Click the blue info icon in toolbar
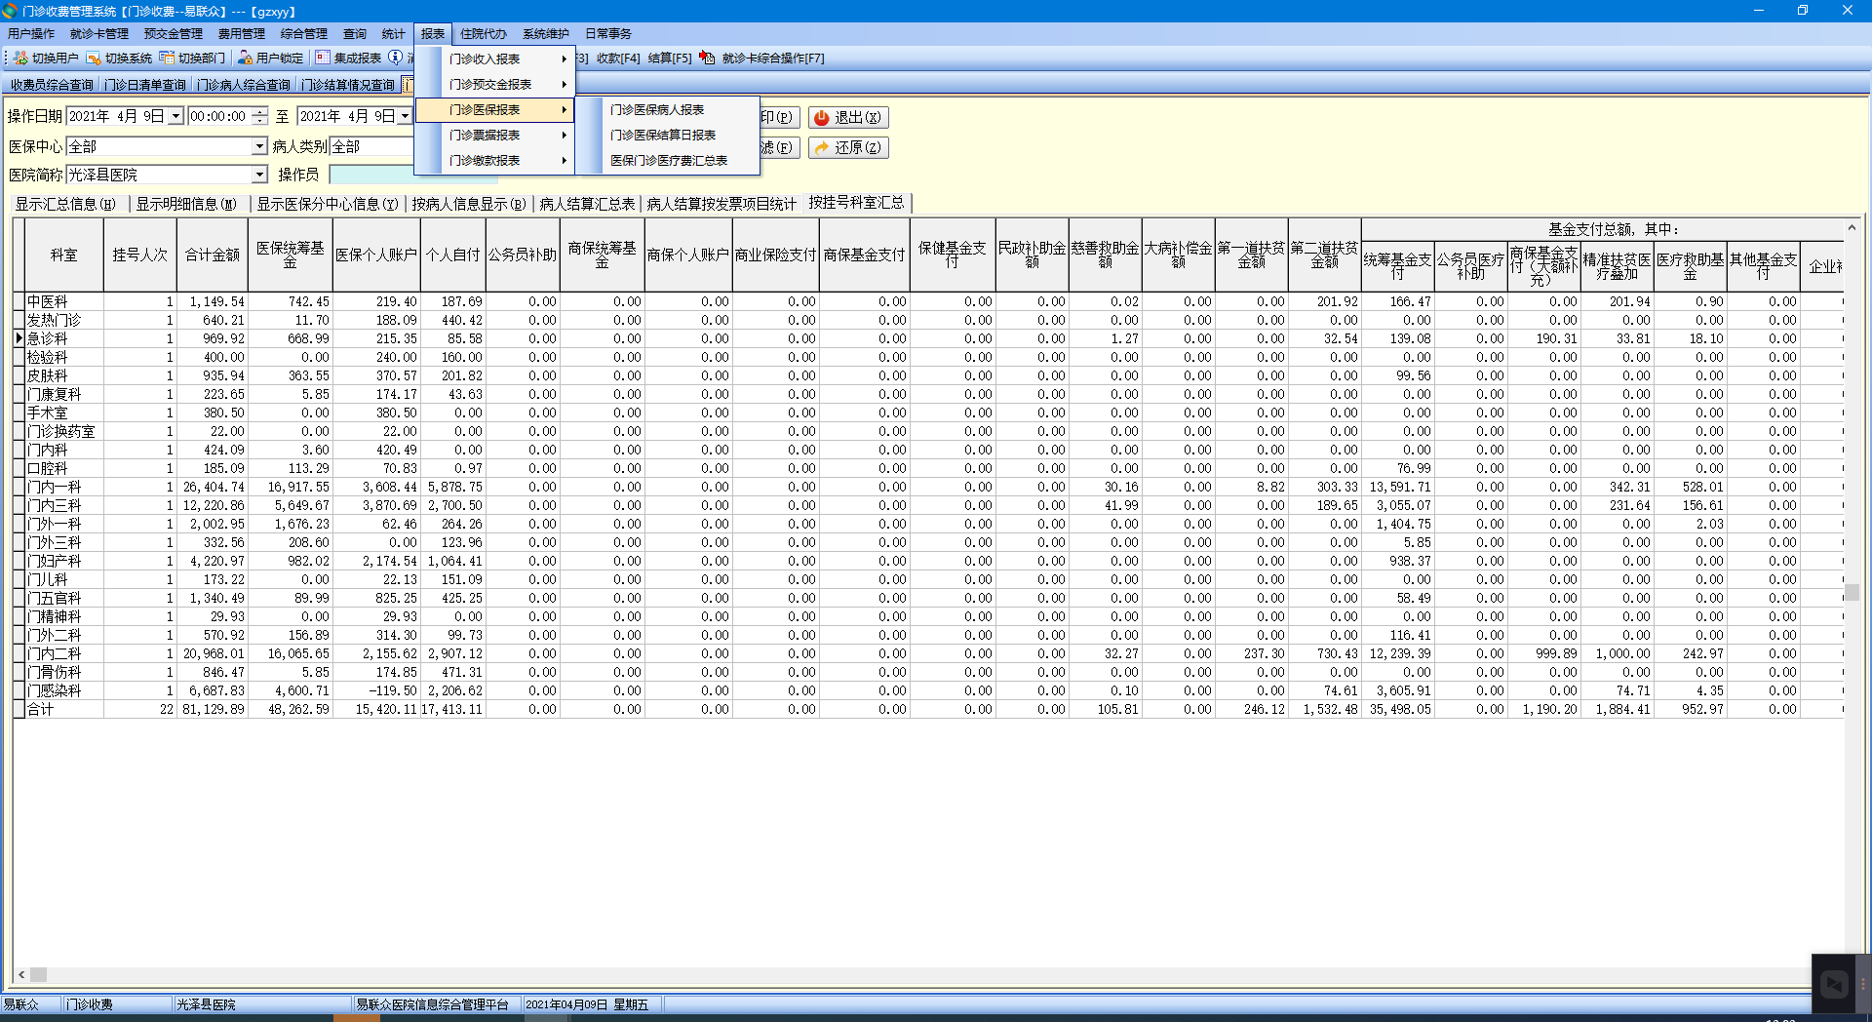Screen dimensions: 1872x1022 point(395,58)
